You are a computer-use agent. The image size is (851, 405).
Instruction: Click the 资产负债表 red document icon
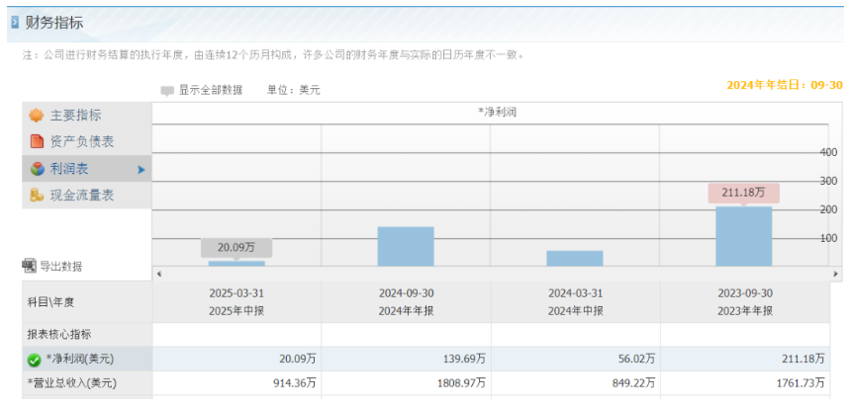point(37,142)
